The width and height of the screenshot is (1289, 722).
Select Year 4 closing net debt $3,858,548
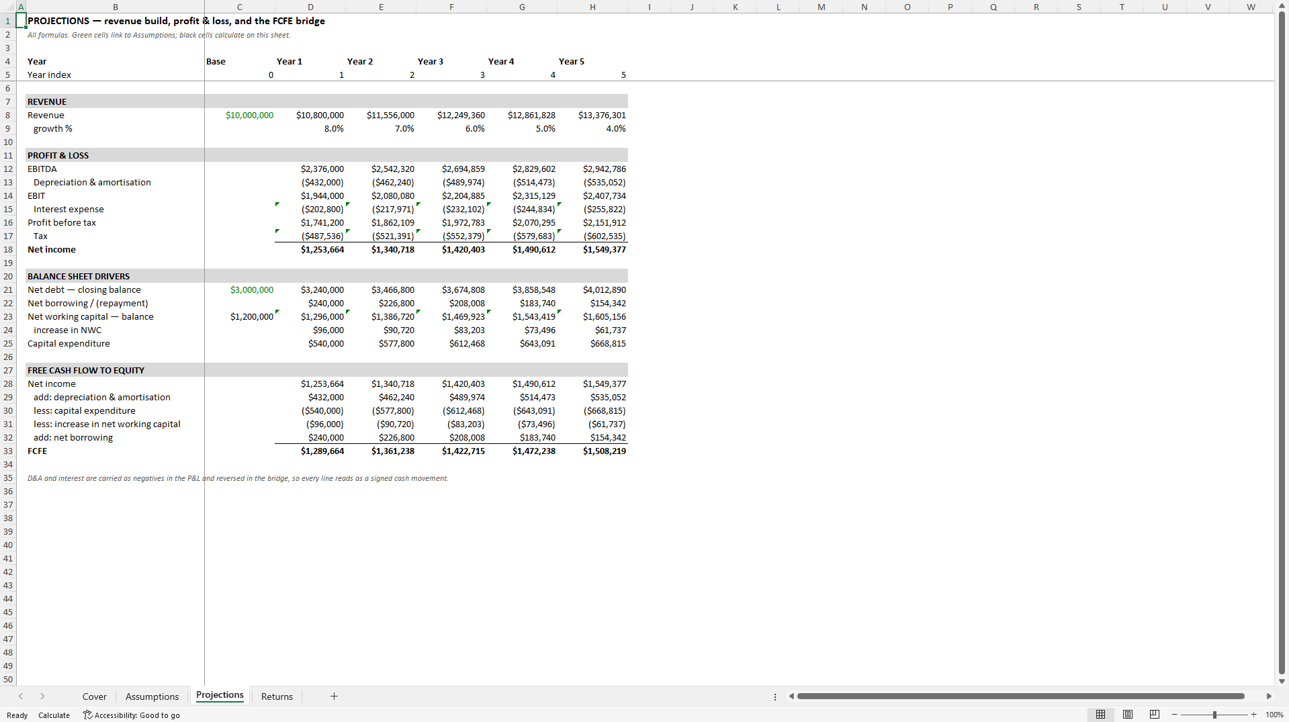522,289
